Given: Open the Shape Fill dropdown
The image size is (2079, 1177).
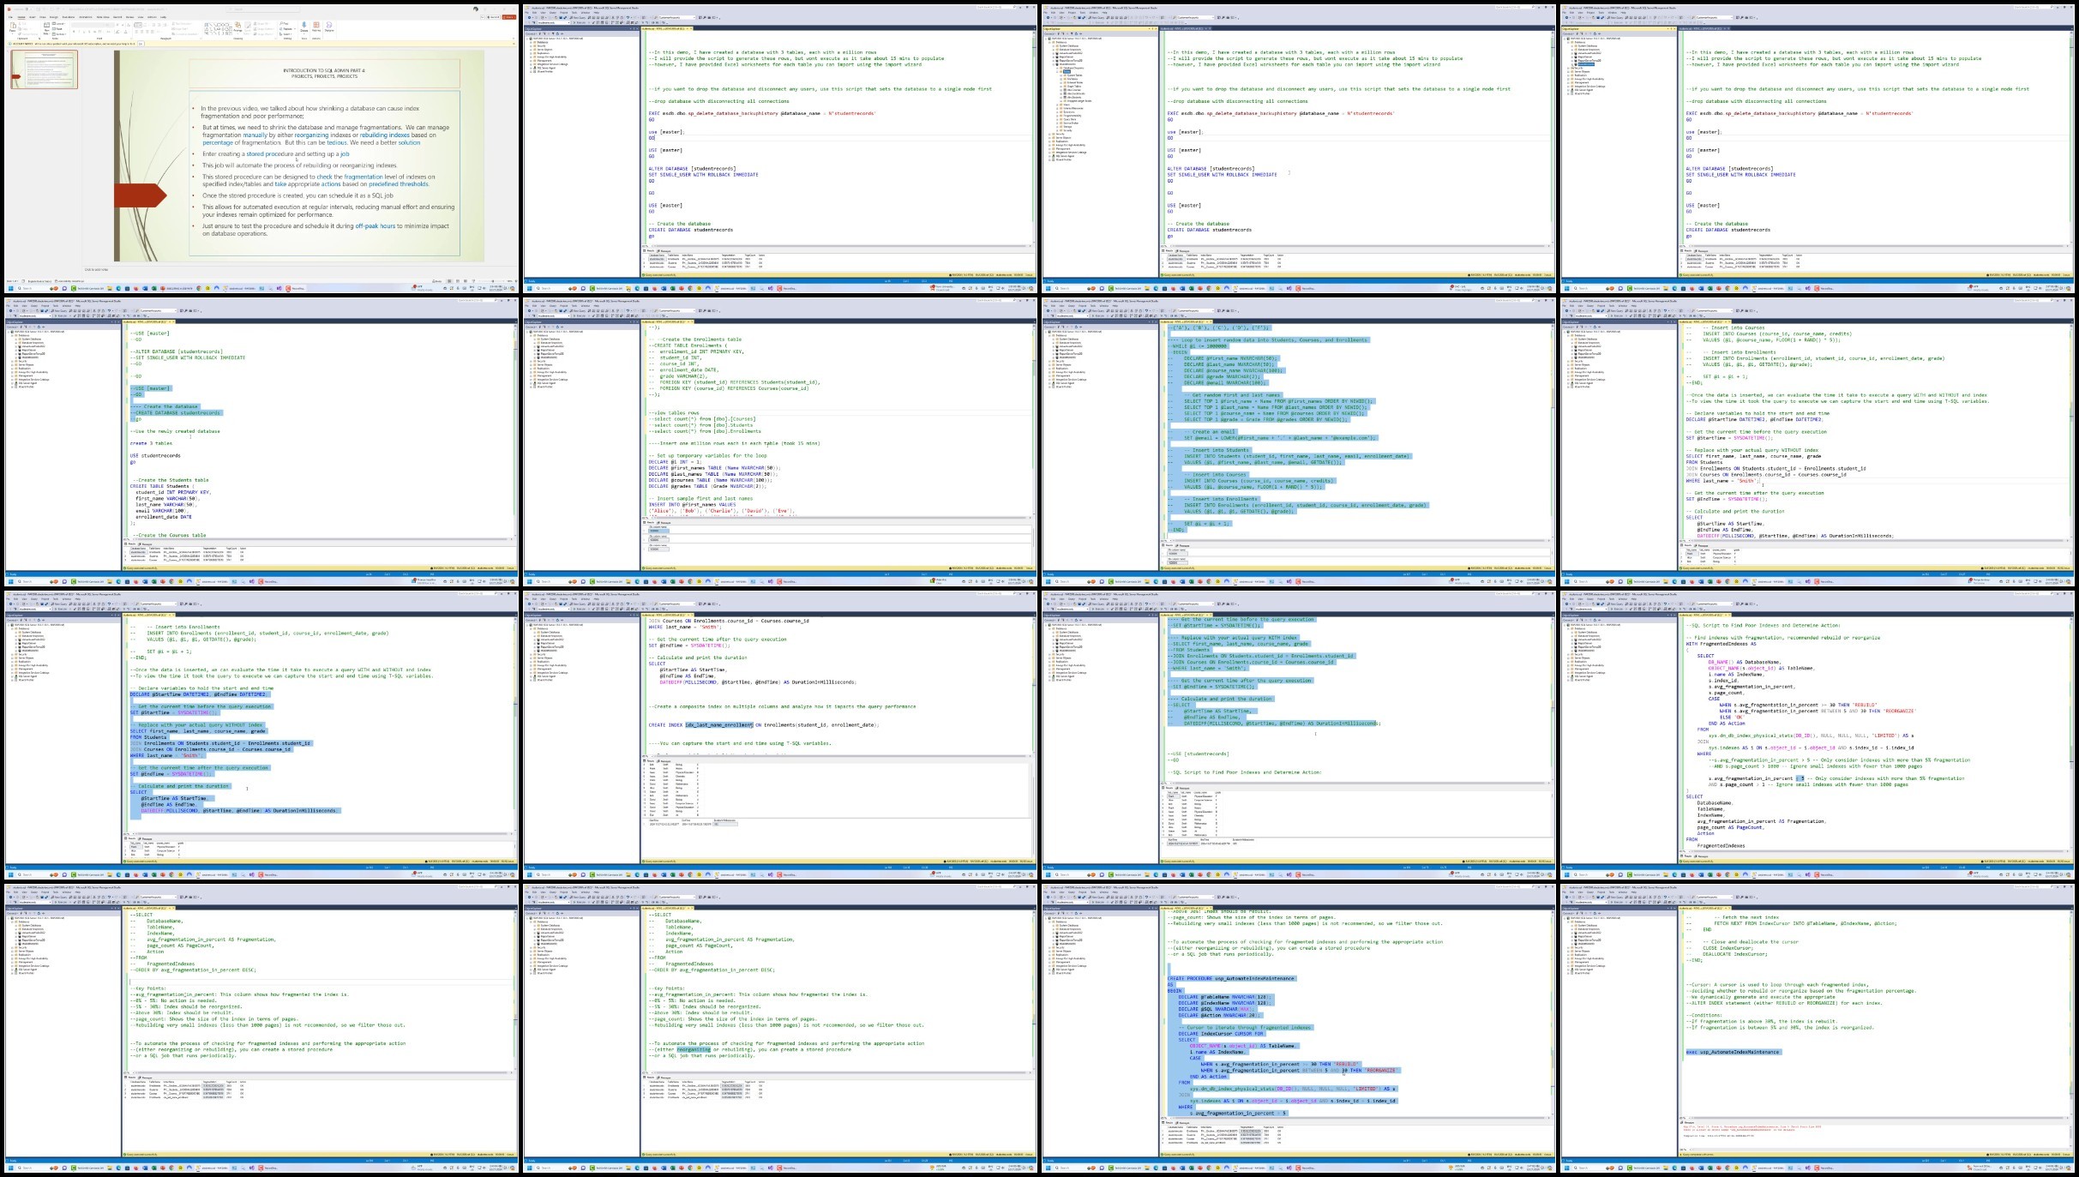Looking at the screenshot, I should click(261, 23).
